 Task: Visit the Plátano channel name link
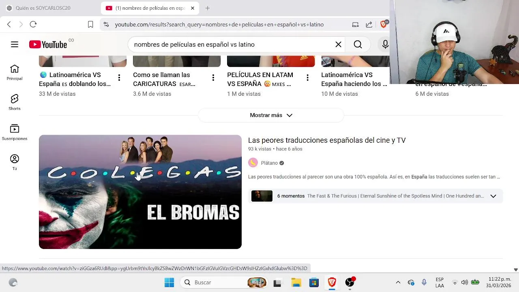click(269, 163)
